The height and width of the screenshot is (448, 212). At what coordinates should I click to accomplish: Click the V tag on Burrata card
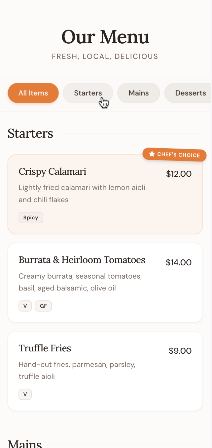(x=25, y=306)
